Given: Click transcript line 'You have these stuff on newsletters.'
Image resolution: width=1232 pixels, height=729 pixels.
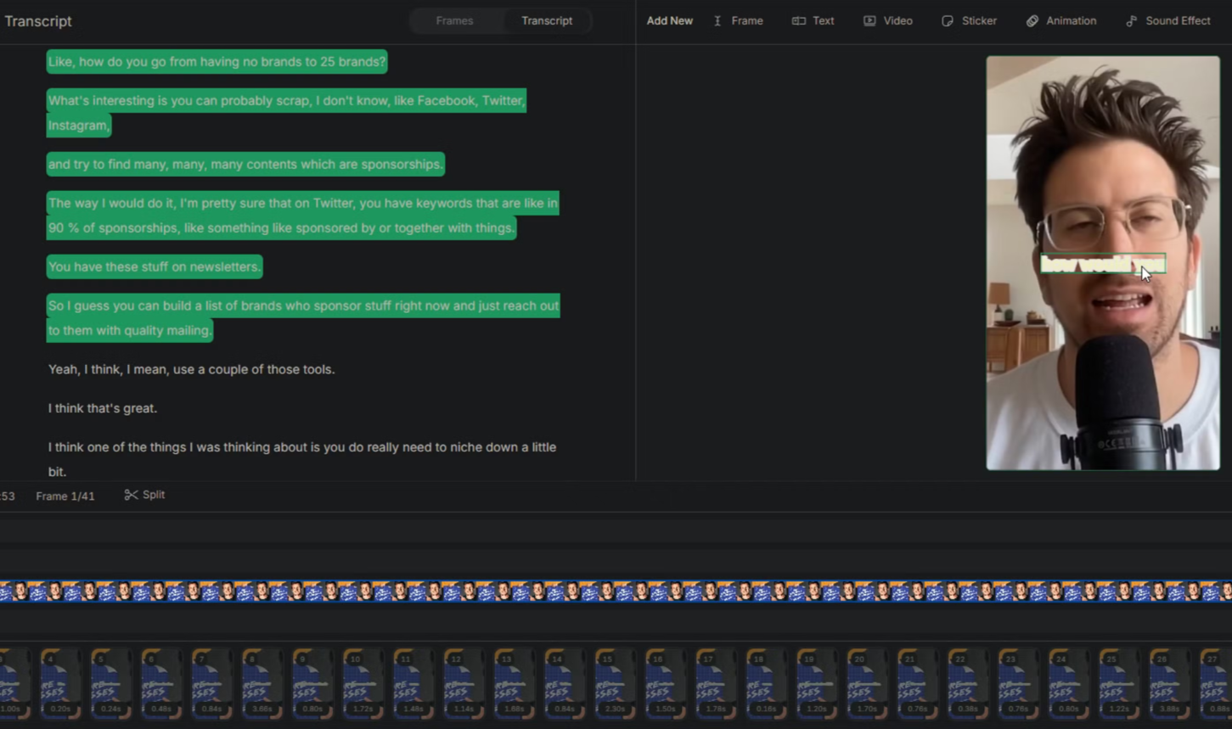Looking at the screenshot, I should click(x=154, y=266).
